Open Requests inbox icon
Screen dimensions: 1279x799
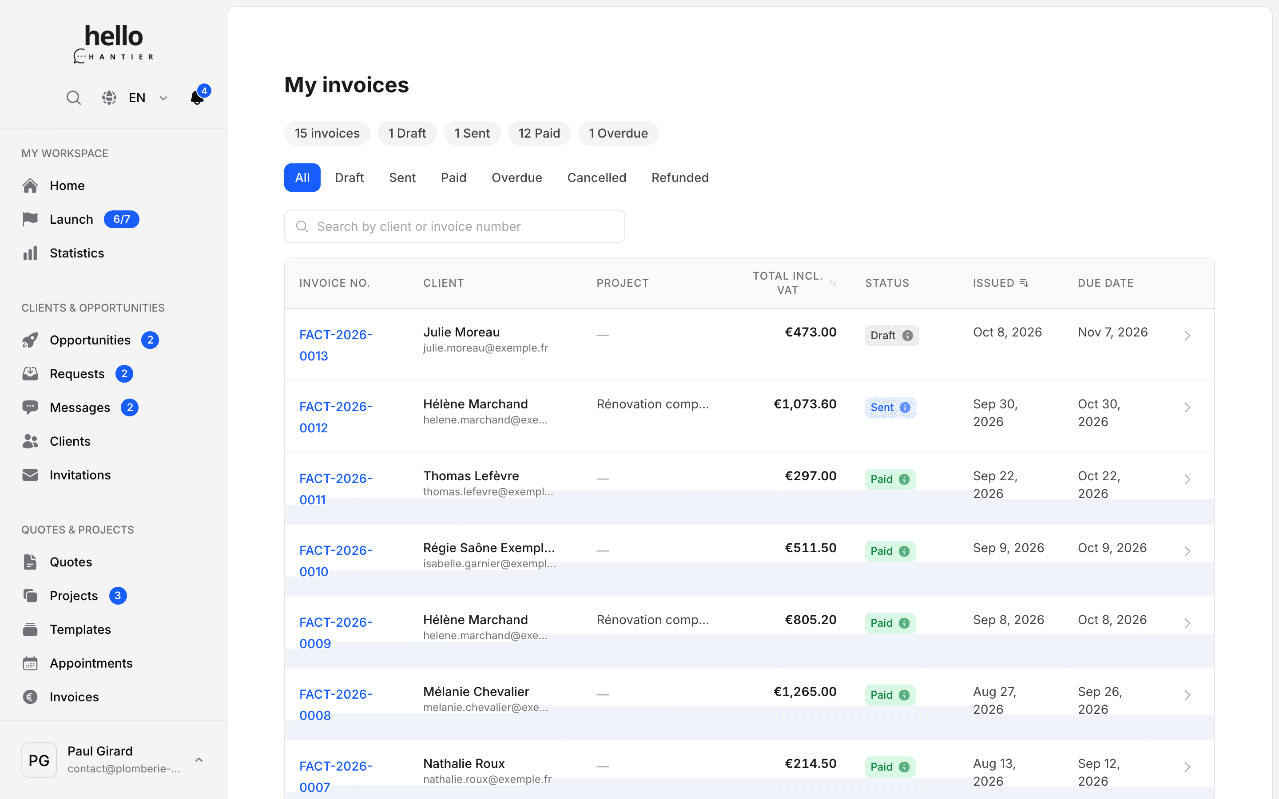click(30, 374)
